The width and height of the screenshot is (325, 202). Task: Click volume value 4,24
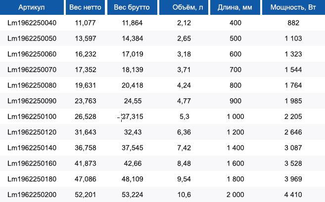tap(184, 85)
